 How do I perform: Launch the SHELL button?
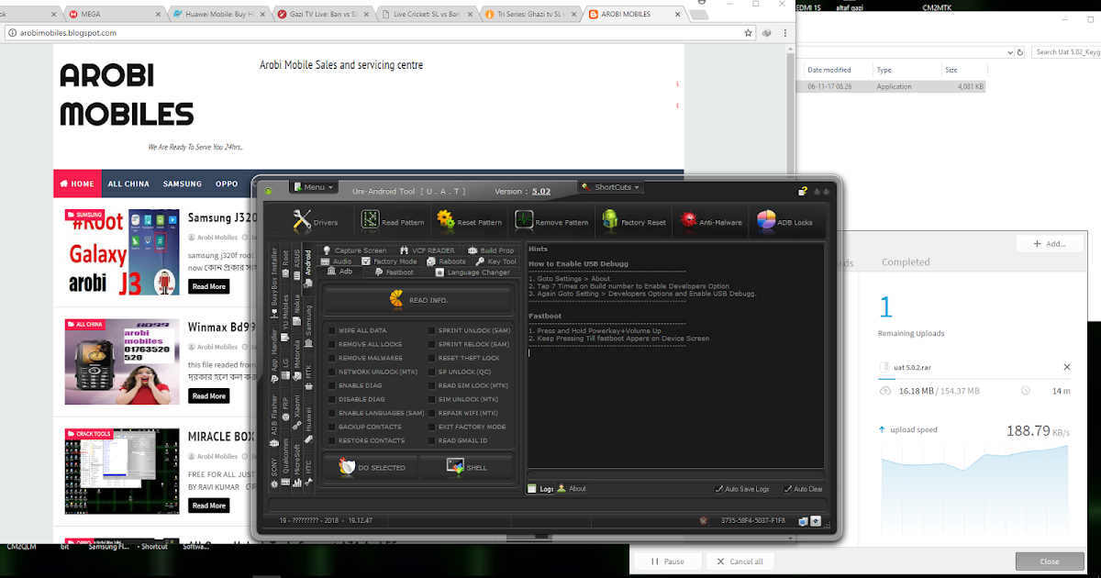click(x=467, y=467)
